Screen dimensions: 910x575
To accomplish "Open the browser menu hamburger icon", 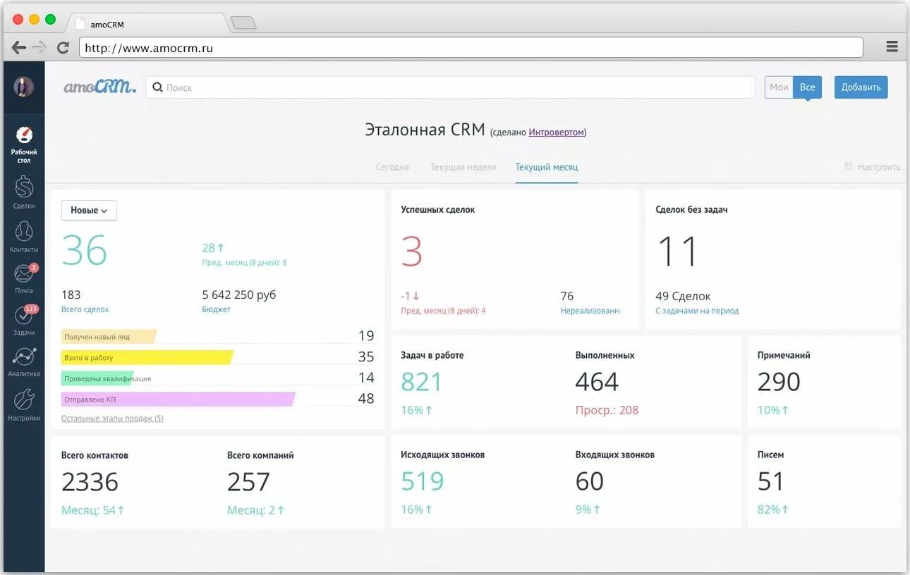I will (892, 45).
